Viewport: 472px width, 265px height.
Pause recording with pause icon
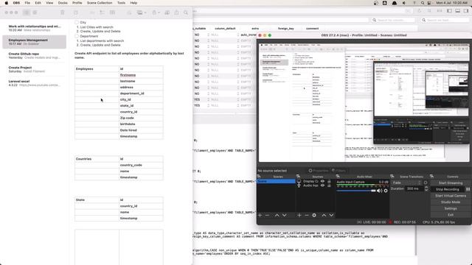[468, 189]
